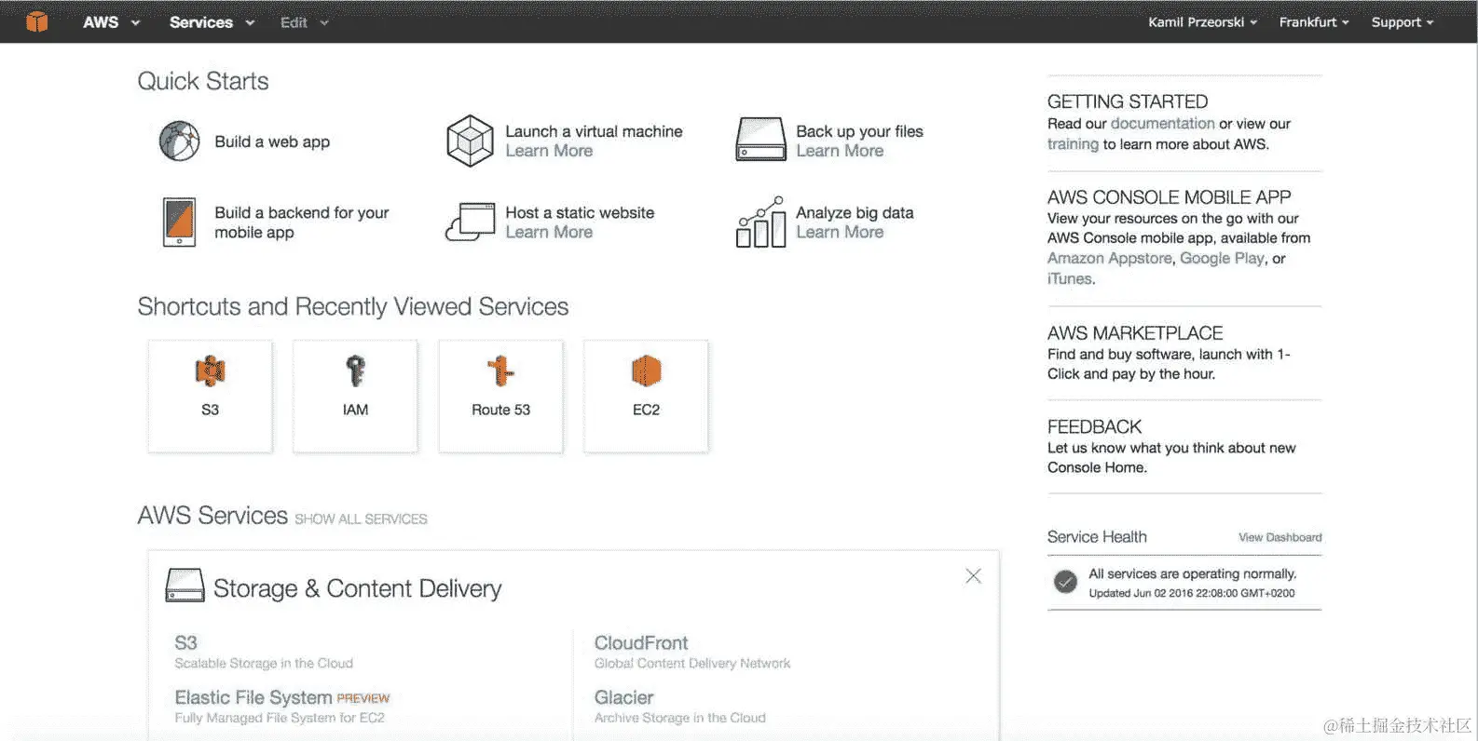Click the Back up your files text
This screenshot has height=741, width=1478.
pos(859,131)
